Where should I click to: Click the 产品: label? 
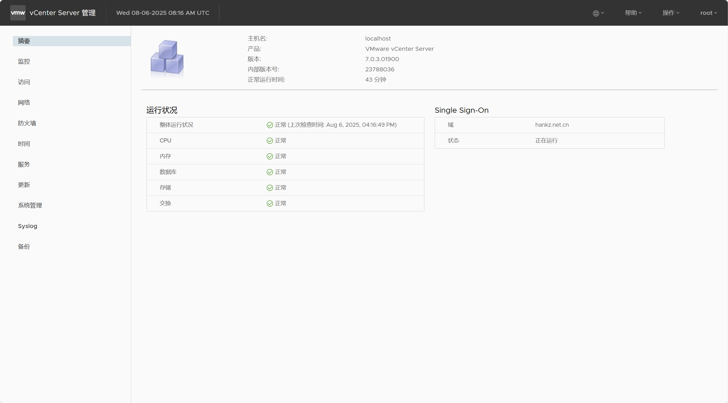(x=254, y=49)
